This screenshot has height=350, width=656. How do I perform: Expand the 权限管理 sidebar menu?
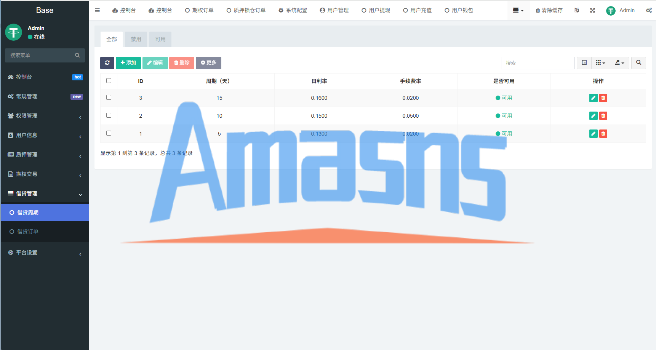tap(45, 116)
